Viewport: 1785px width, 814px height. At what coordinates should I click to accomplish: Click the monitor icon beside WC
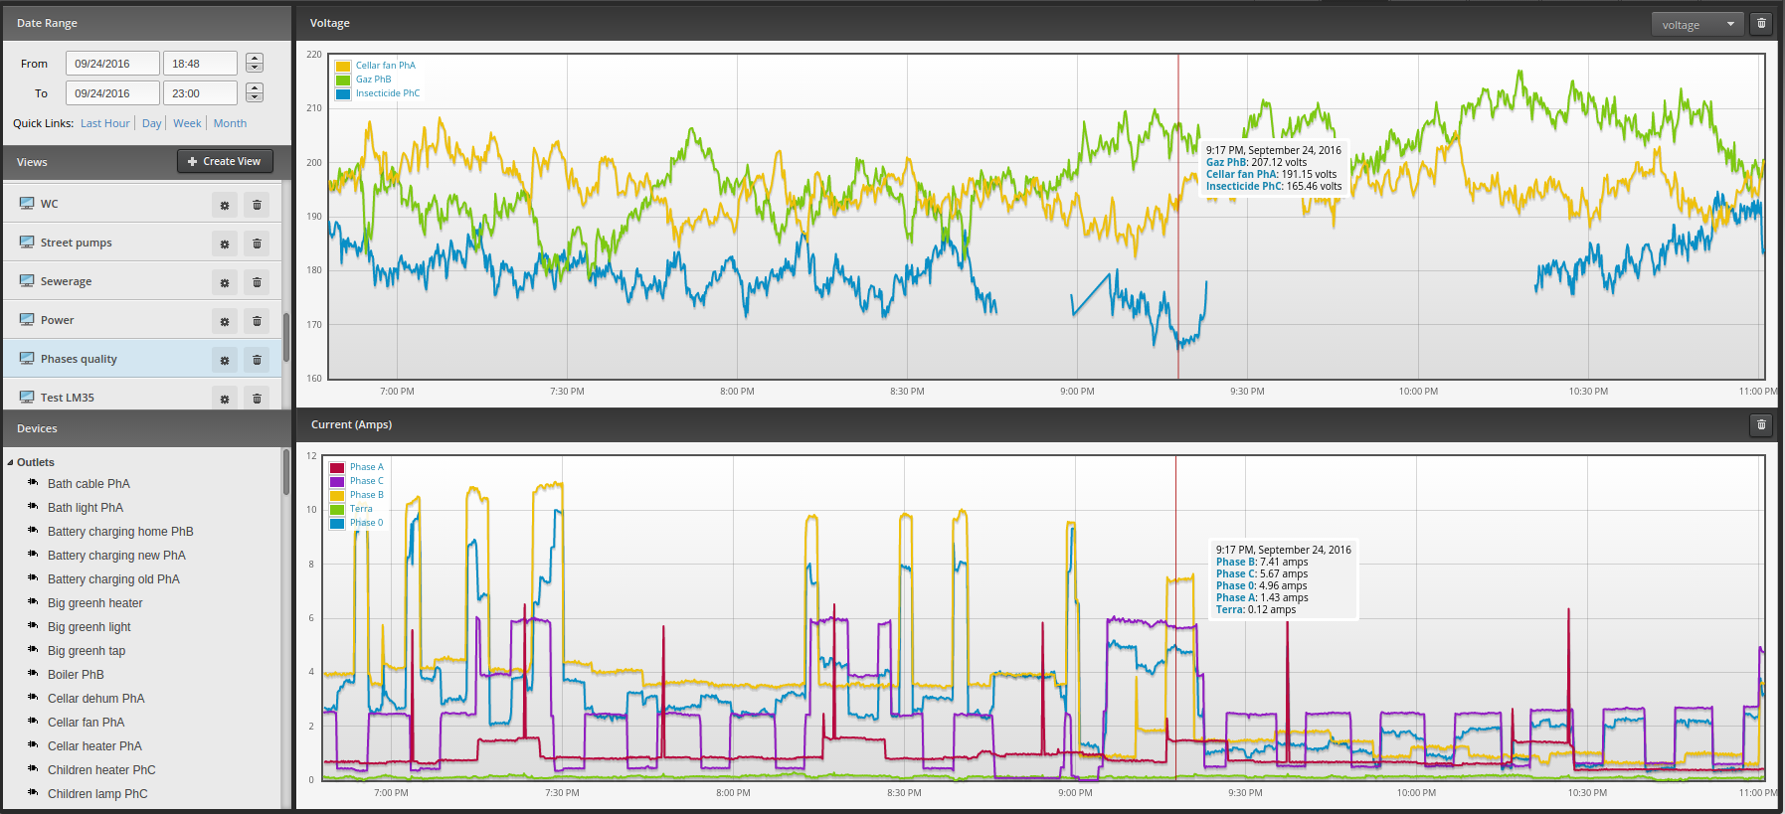pos(27,203)
